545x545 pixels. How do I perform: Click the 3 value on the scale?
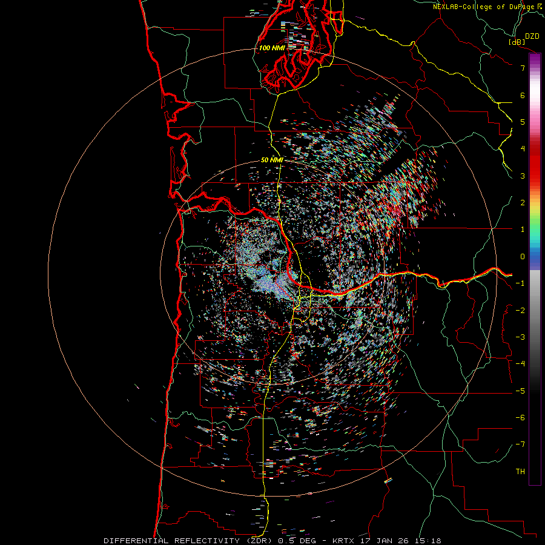click(523, 176)
